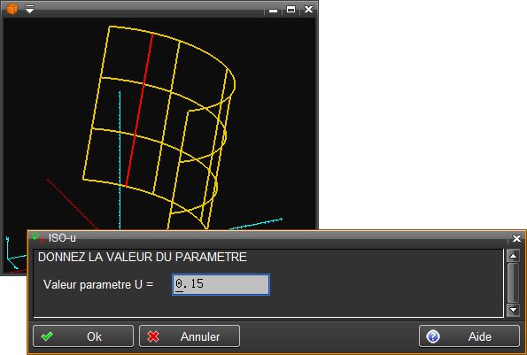
Task: Click the ISO-u dialog title icon
Action: (x=37, y=238)
